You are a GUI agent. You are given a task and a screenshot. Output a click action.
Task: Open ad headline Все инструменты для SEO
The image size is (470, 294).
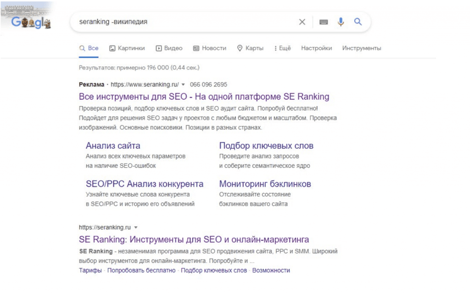(204, 97)
